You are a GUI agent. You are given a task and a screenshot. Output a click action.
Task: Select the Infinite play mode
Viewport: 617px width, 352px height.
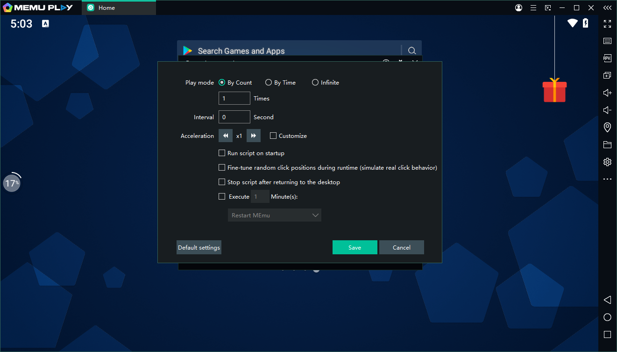point(315,83)
